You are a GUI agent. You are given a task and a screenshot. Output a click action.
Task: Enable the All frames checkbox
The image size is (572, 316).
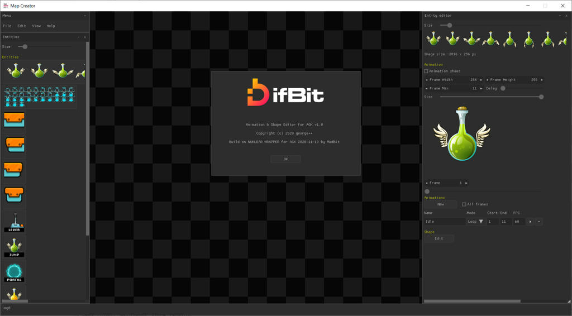[464, 204]
